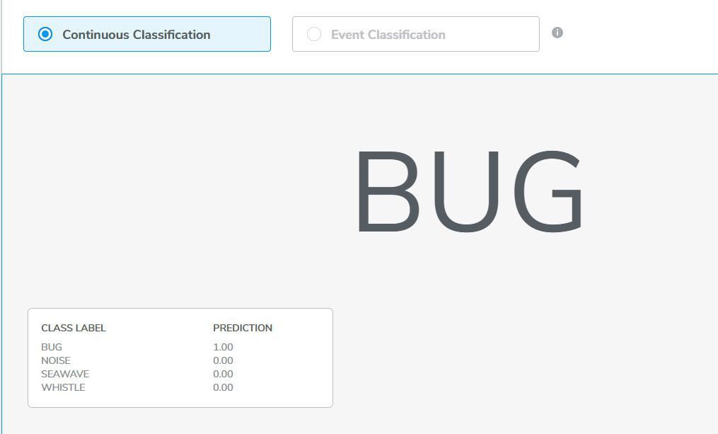The width and height of the screenshot is (718, 434).
Task: Click the CLASS LABEL column header
Action: [x=74, y=328]
